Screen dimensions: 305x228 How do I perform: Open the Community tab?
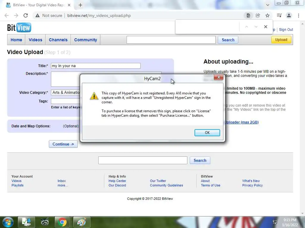point(85,40)
